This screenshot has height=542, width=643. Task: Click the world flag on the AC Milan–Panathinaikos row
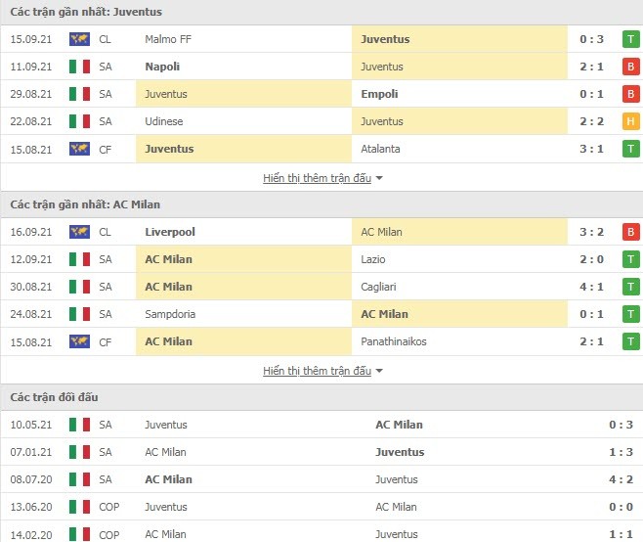(79, 341)
